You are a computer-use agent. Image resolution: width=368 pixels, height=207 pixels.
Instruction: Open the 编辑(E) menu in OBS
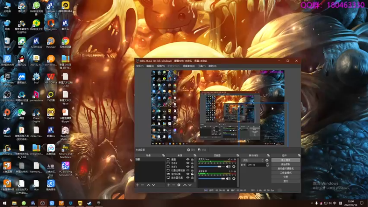click(x=150, y=66)
